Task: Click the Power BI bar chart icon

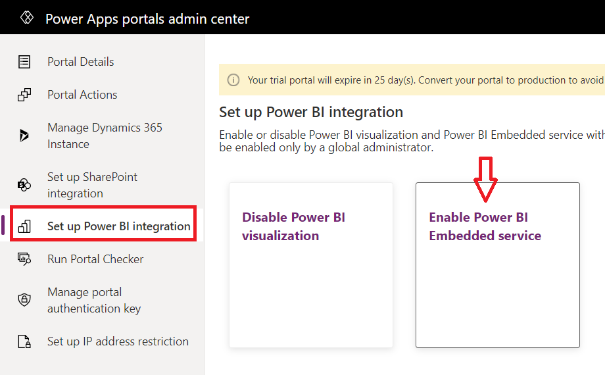Action: 24,226
